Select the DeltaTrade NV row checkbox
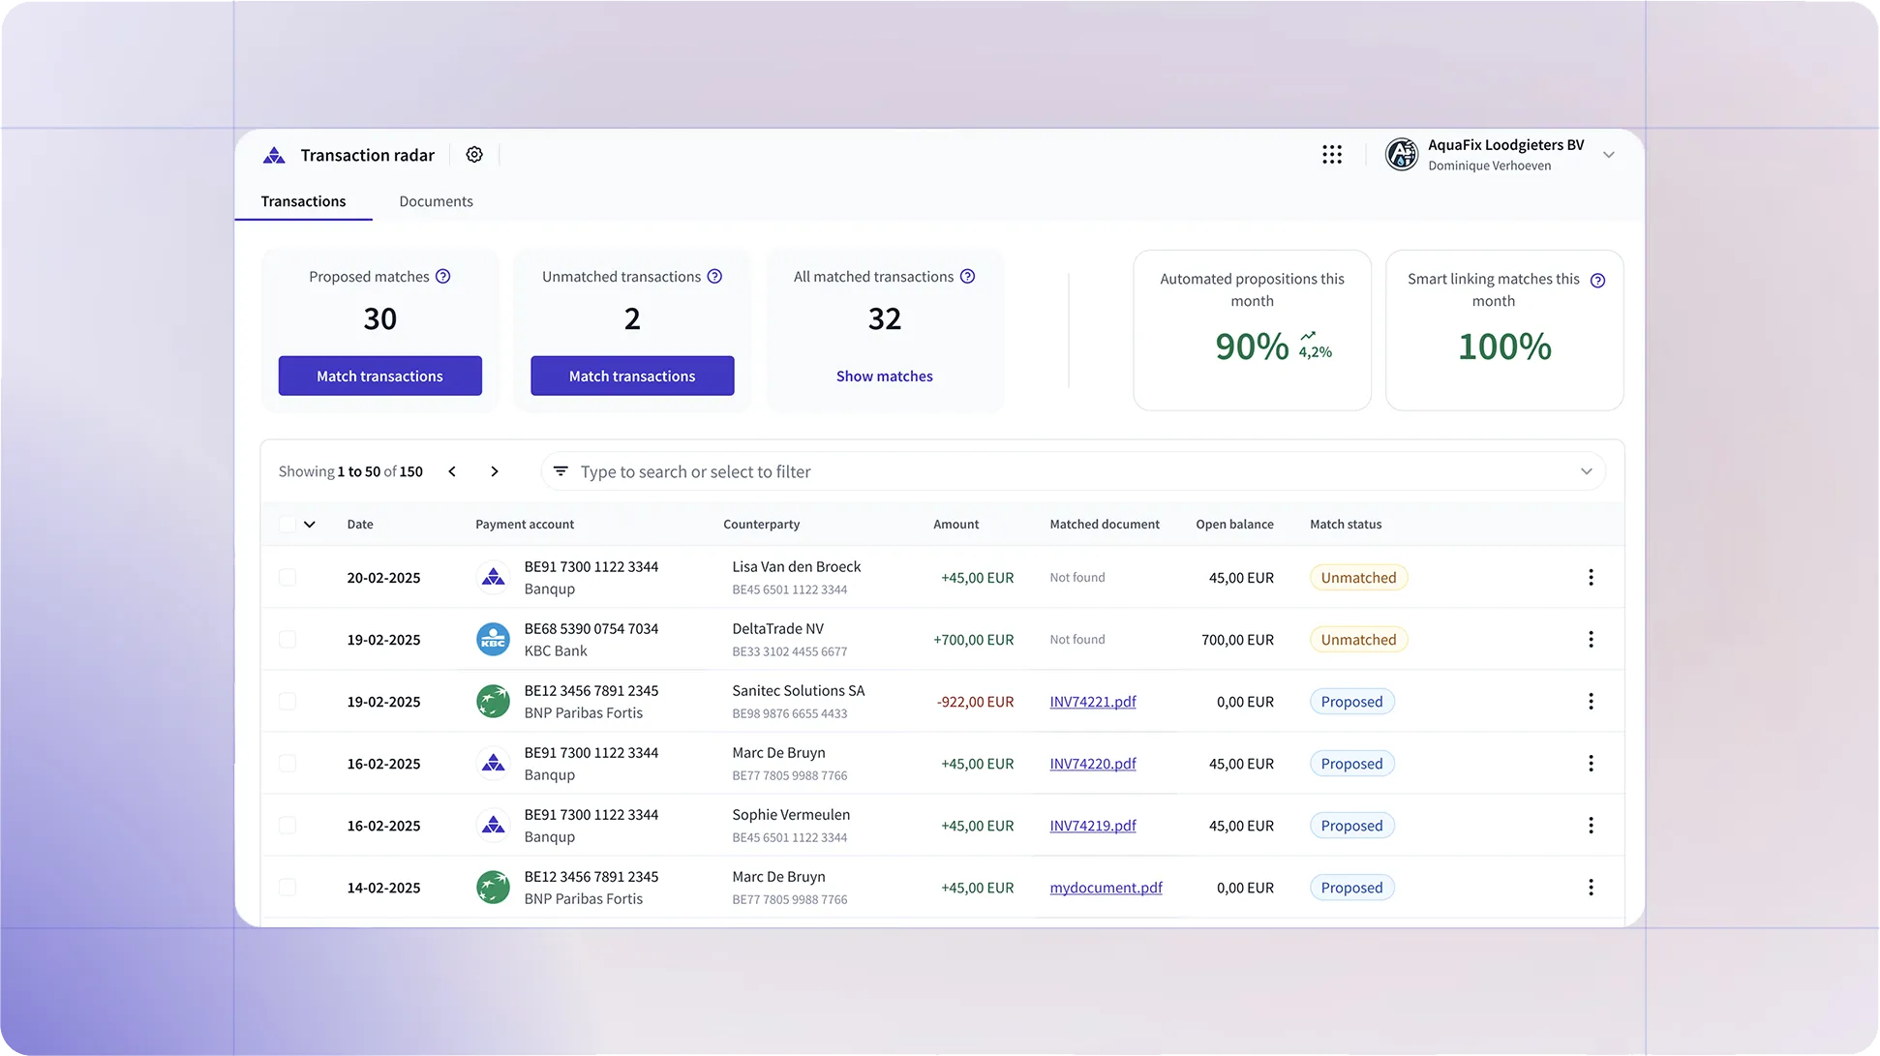This screenshot has width=1880, height=1056. tap(288, 640)
